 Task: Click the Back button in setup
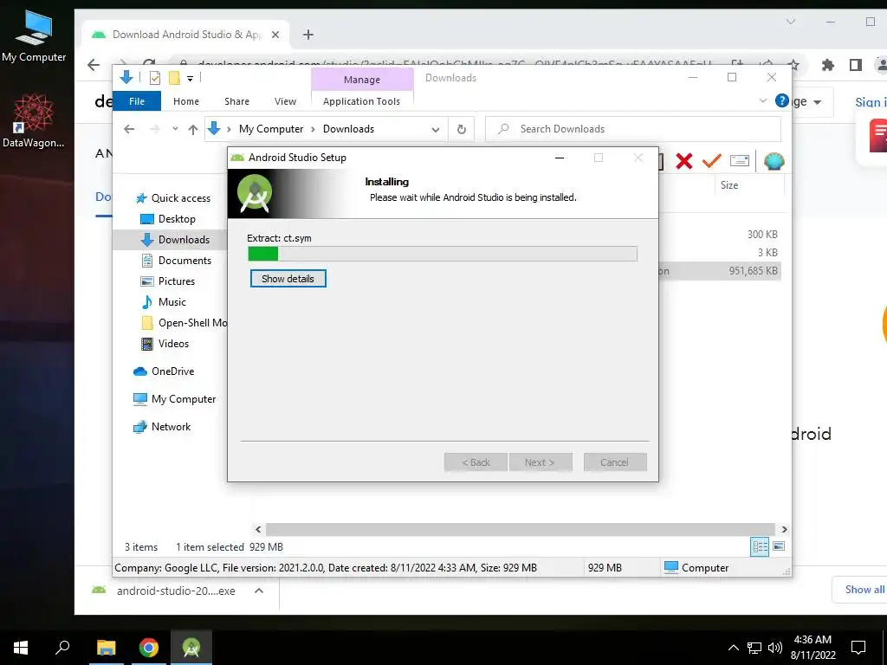pos(476,462)
